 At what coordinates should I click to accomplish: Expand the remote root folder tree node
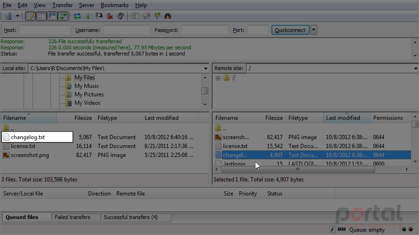point(218,78)
